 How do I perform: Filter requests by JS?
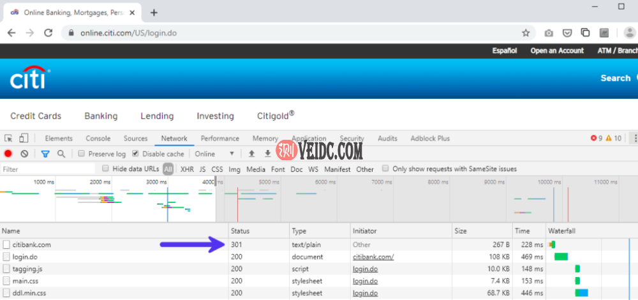[203, 169]
